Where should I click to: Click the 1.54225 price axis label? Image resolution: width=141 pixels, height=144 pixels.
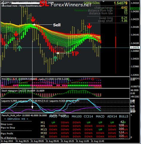[135, 19]
